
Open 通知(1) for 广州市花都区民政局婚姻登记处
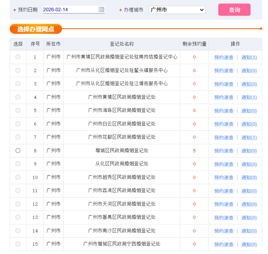249,137
